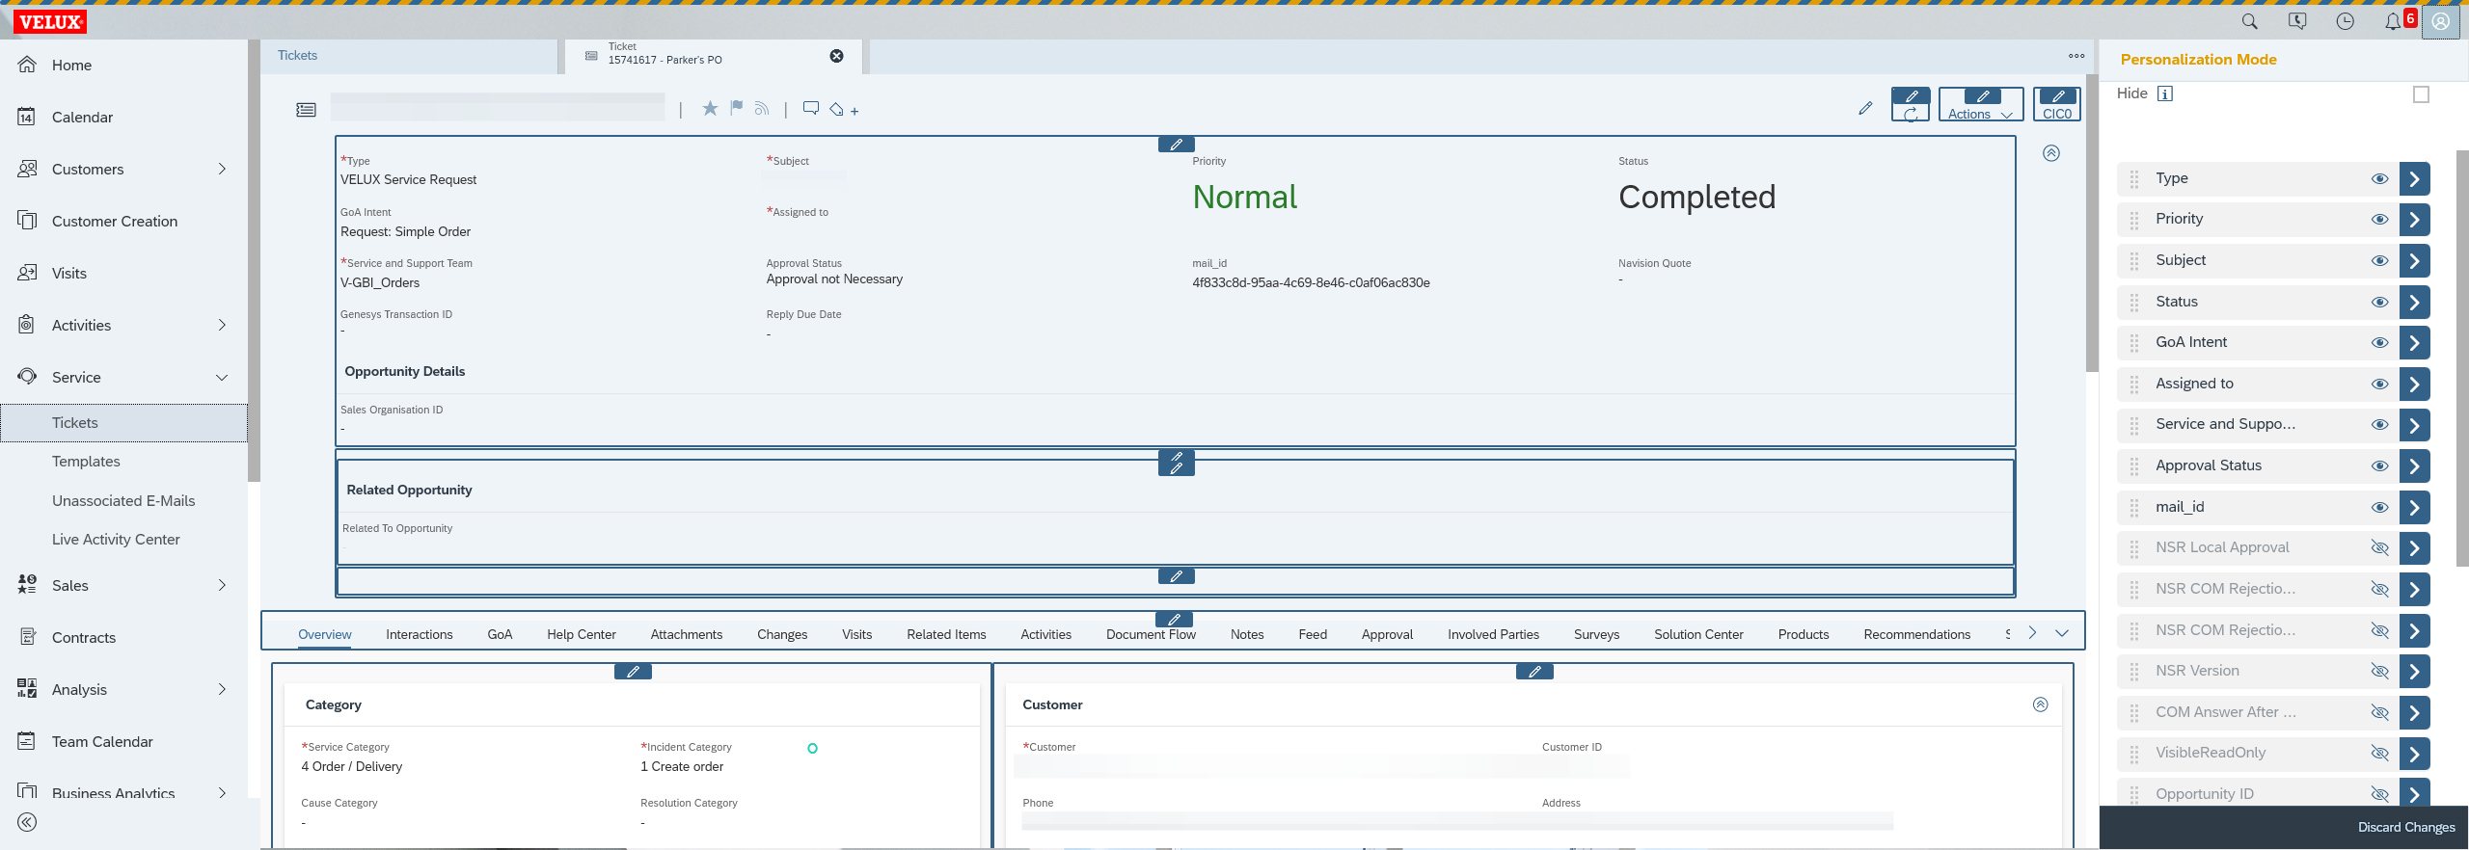This screenshot has height=850, width=2469.
Task: Click Discard Changes at bottom right
Action: (x=2406, y=827)
